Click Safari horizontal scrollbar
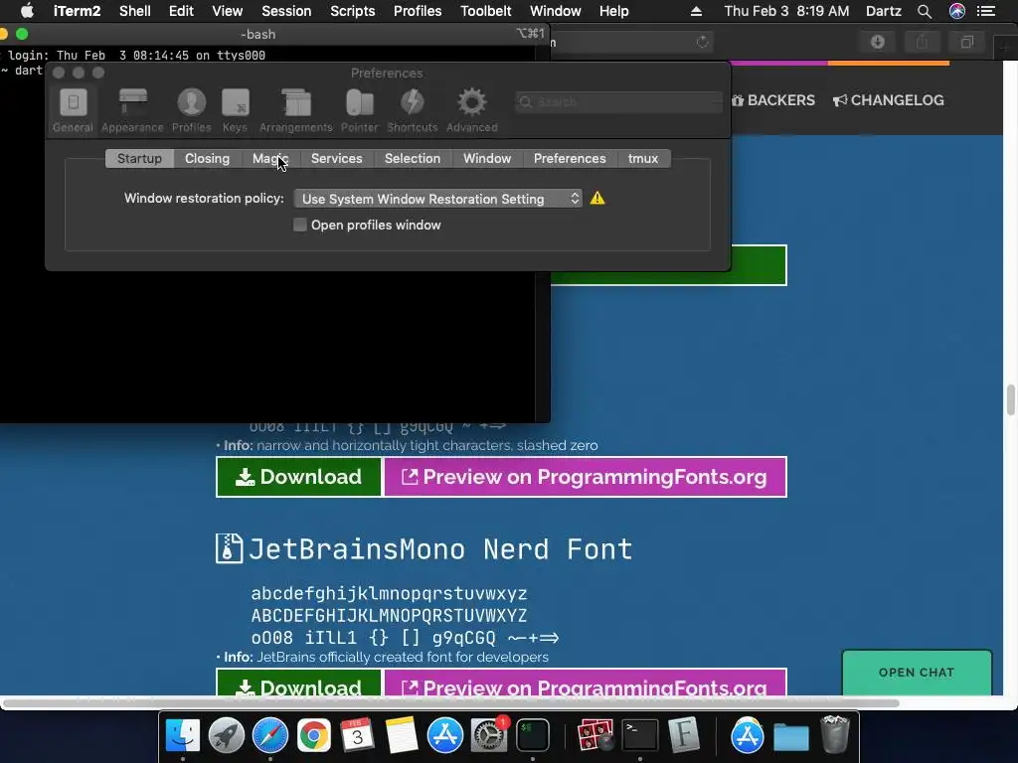The height and width of the screenshot is (763, 1018). tap(451, 703)
